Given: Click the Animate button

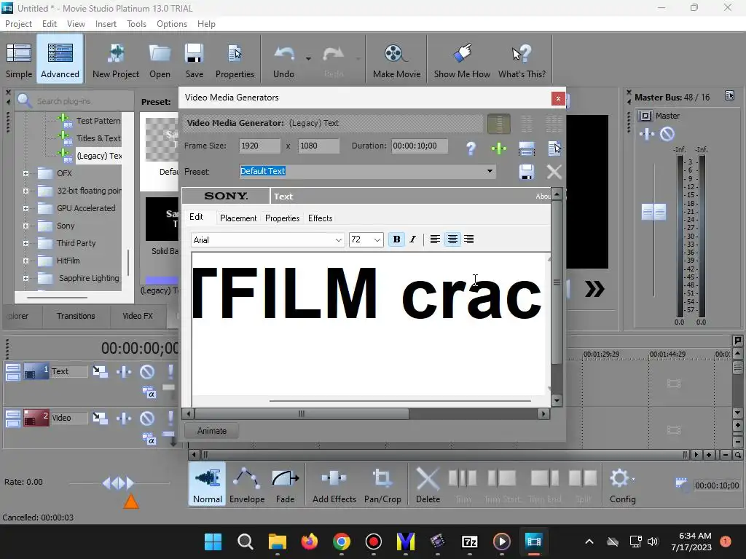Looking at the screenshot, I should click(212, 431).
